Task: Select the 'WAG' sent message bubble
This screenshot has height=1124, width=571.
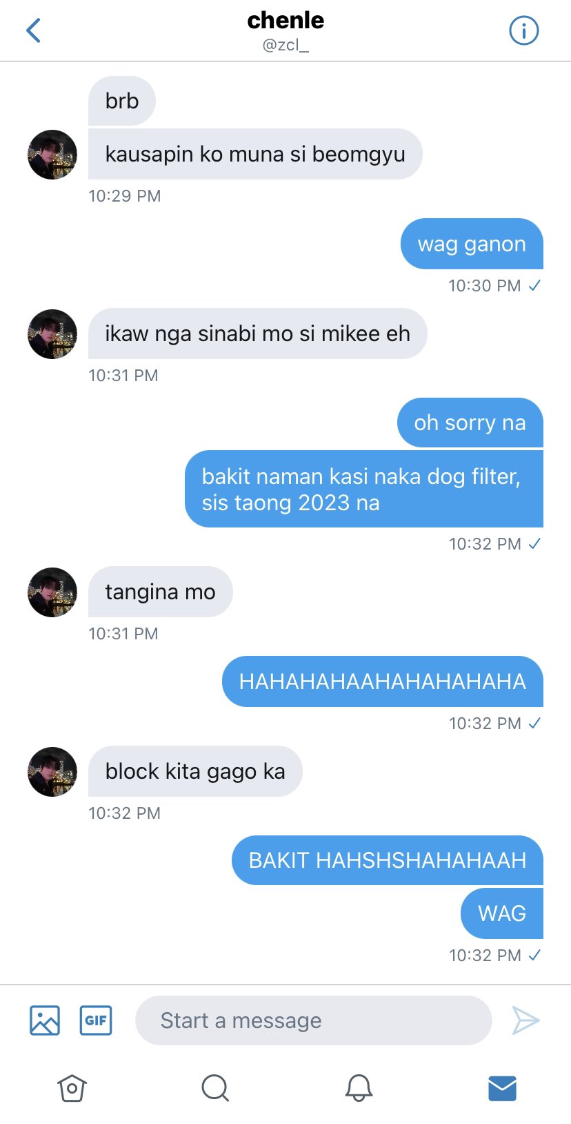Action: [502, 913]
